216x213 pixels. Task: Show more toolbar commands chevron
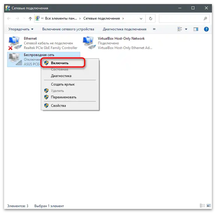click(154, 29)
